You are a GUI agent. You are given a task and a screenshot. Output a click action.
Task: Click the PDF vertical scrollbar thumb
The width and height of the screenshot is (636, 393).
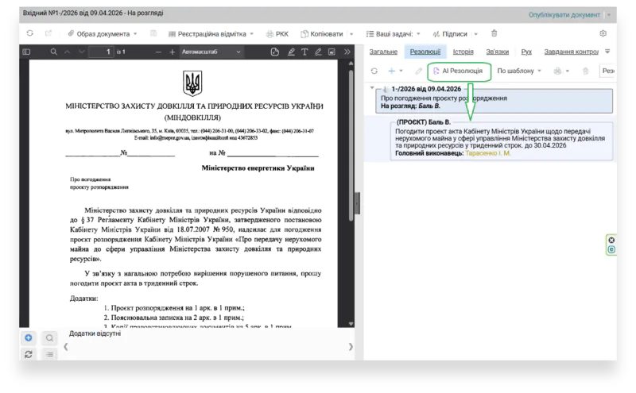pos(351,146)
